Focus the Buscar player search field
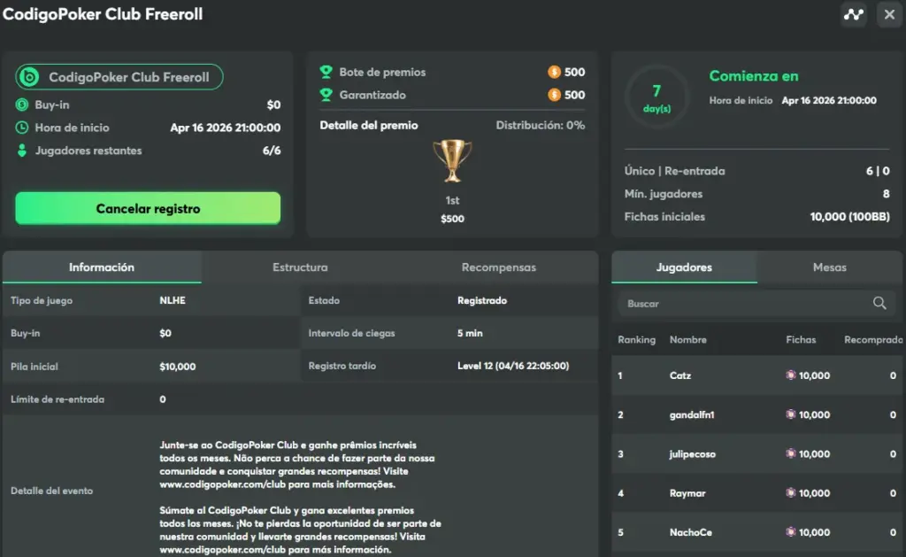 pyautogui.click(x=757, y=304)
